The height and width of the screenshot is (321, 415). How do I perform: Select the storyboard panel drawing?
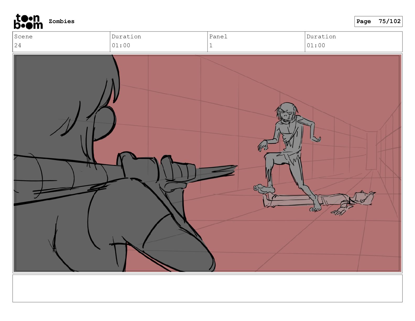click(x=207, y=163)
